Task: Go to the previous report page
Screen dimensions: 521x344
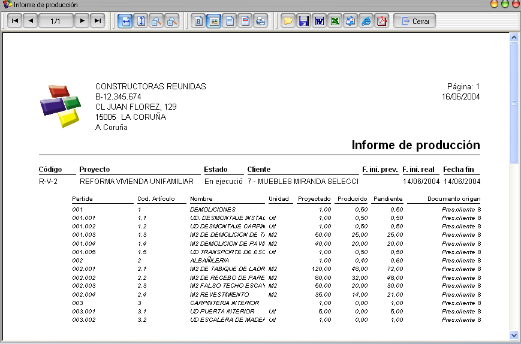Action: click(x=31, y=21)
